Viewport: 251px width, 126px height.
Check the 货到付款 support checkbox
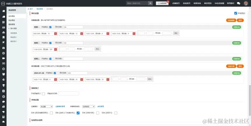coord(98,113)
